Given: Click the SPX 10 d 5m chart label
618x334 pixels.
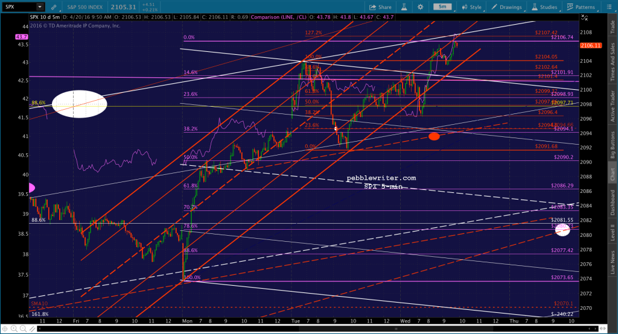Looking at the screenshot, I should click(x=45, y=17).
